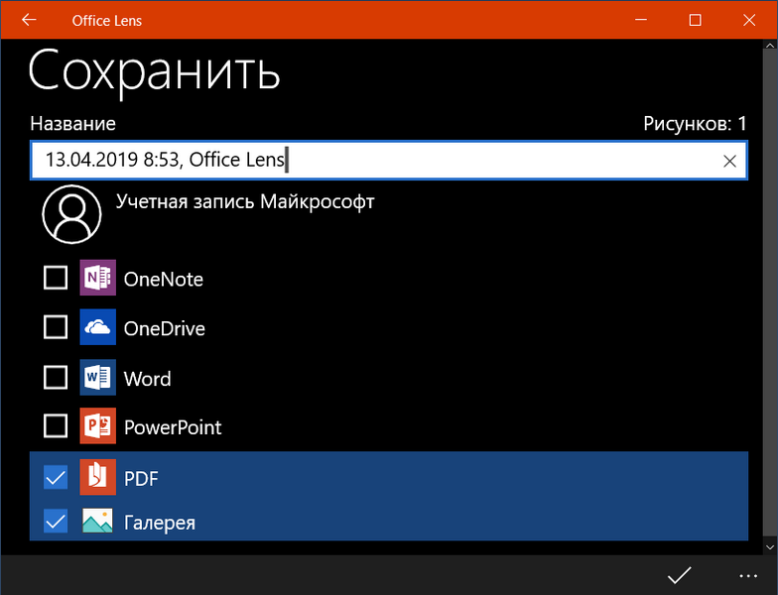Select the Учетная запись Майкрософт link
The image size is (778, 595).
[245, 202]
